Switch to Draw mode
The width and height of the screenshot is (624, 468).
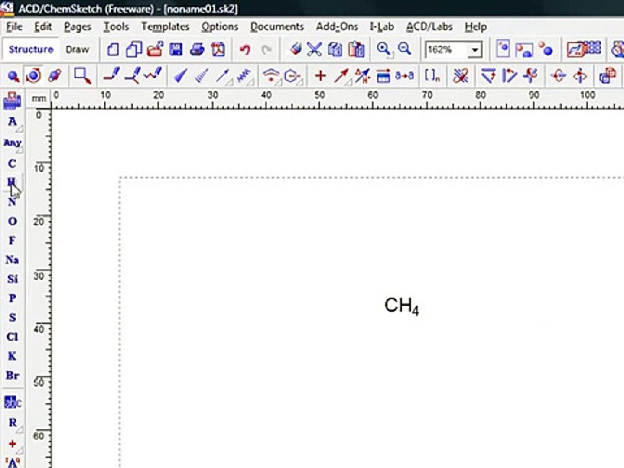pos(77,49)
